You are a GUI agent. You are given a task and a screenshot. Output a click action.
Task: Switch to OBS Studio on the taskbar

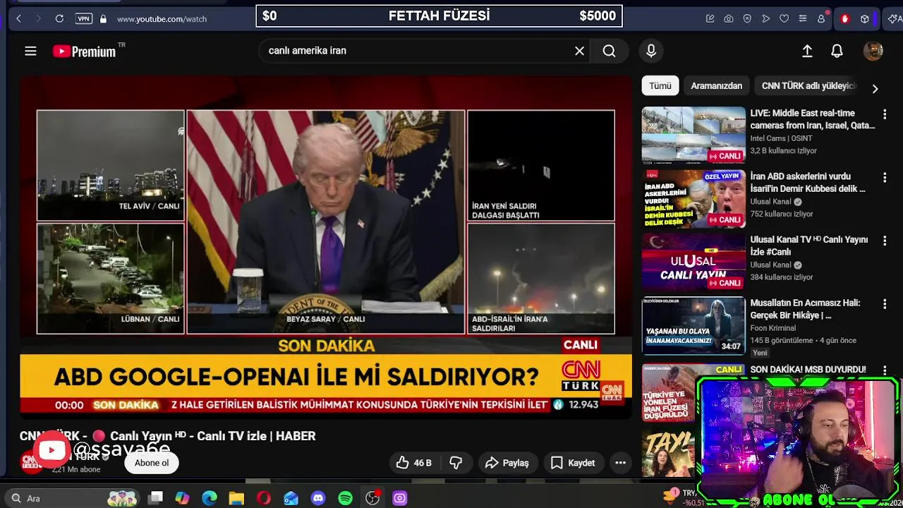pyautogui.click(x=372, y=498)
